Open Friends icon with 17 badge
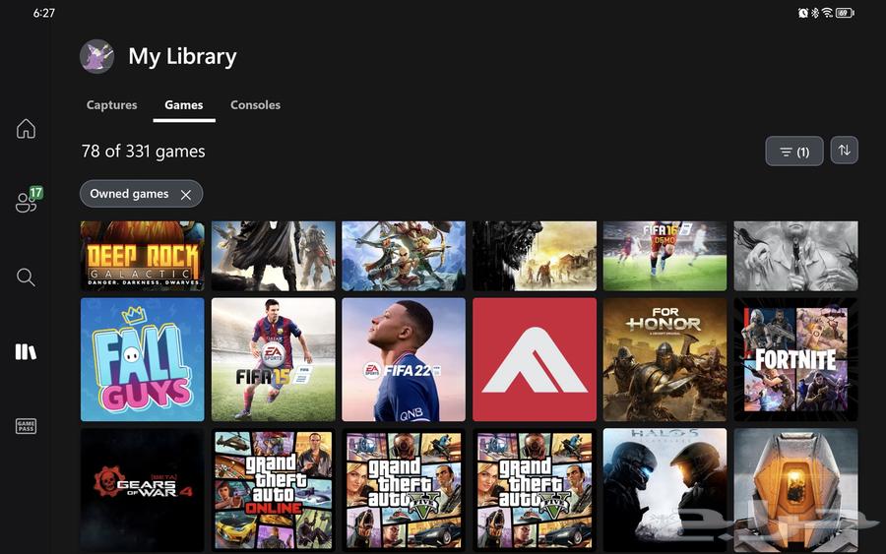Viewport: 886px width, 554px height. click(x=29, y=200)
